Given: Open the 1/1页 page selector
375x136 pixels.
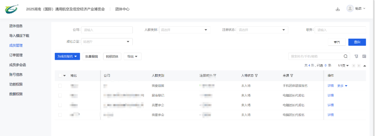Looking at the screenshot, I should pyautogui.click(x=343, y=66).
